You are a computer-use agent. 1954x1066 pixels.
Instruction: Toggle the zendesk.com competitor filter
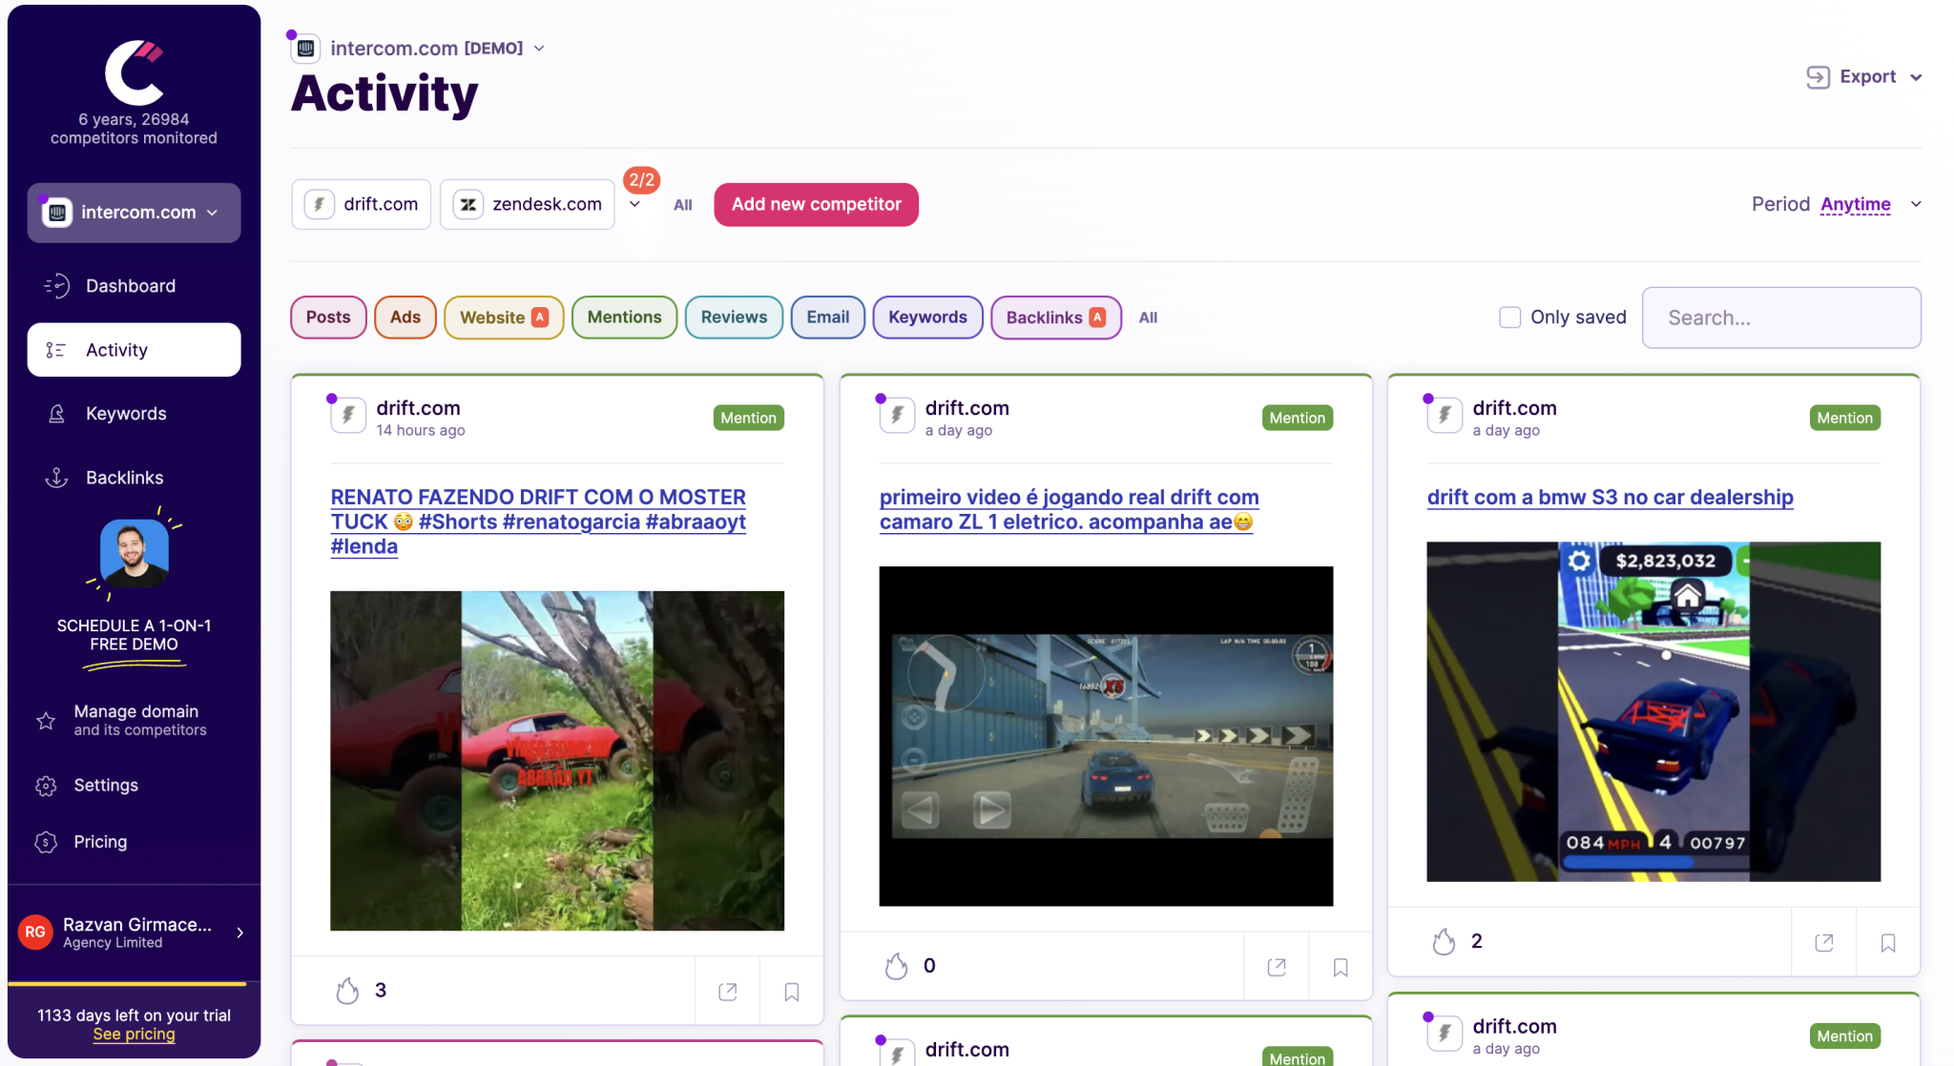[528, 204]
